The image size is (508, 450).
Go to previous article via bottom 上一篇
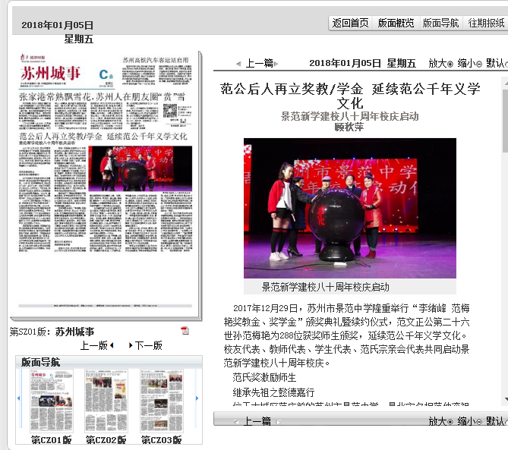[257, 421]
